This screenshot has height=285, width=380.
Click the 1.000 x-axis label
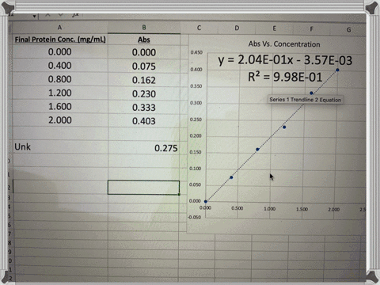[270, 209]
